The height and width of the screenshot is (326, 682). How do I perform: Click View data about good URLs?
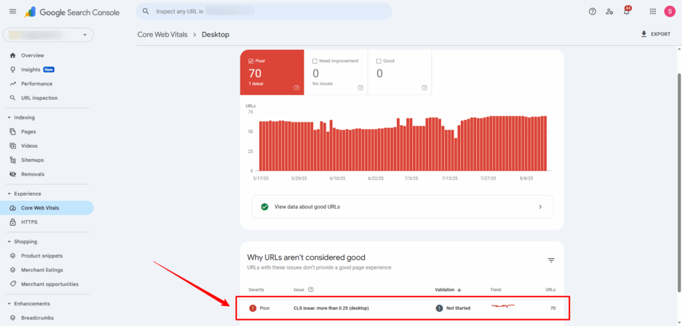coord(402,207)
